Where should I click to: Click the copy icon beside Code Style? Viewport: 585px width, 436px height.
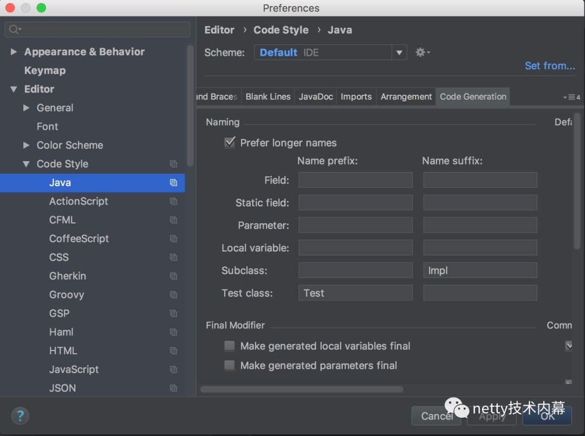click(x=173, y=164)
